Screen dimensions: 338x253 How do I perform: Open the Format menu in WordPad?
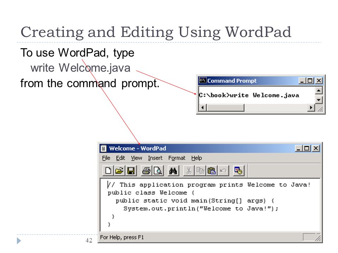pyautogui.click(x=177, y=158)
